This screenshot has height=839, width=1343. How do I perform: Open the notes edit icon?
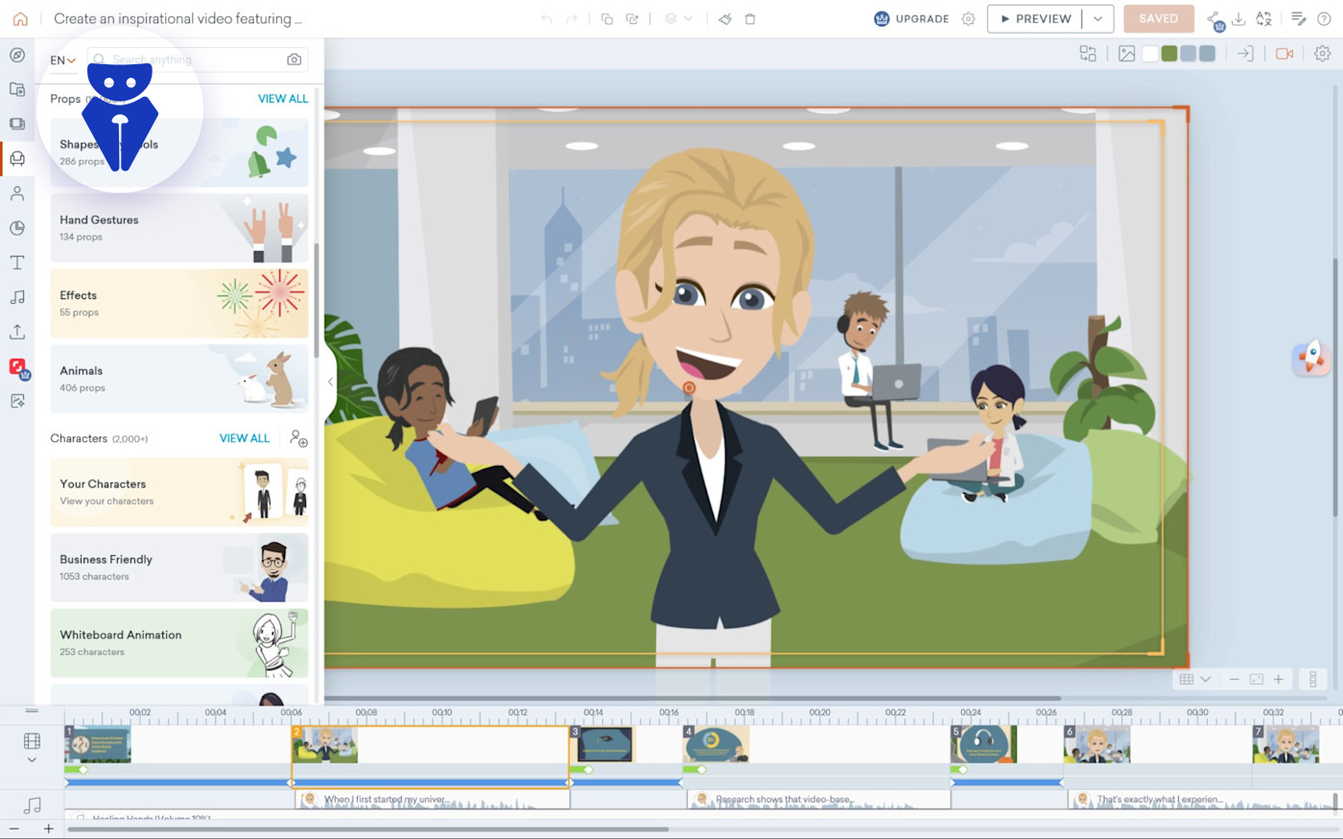click(1298, 18)
